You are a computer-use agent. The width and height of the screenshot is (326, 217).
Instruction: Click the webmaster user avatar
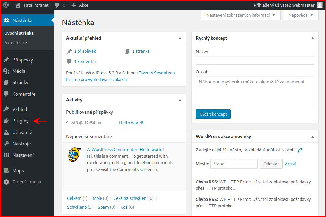point(319,5)
